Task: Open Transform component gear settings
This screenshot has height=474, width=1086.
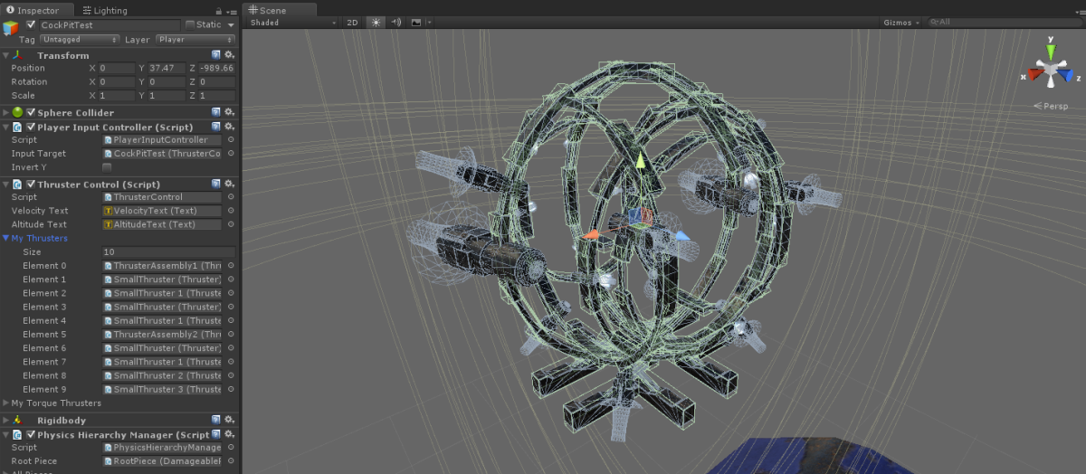Action: click(x=229, y=55)
